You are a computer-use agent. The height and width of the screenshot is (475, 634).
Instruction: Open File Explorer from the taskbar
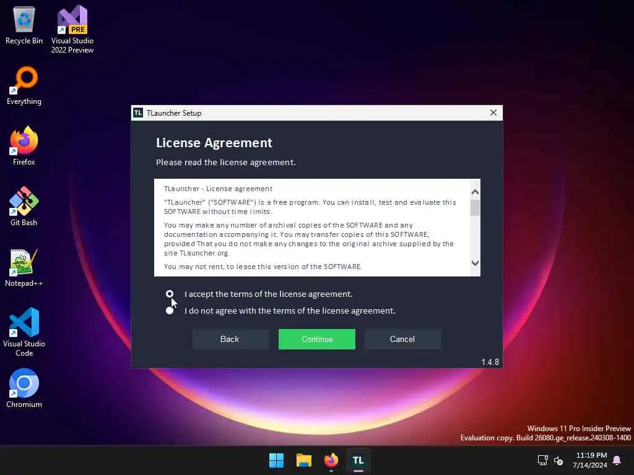click(303, 460)
